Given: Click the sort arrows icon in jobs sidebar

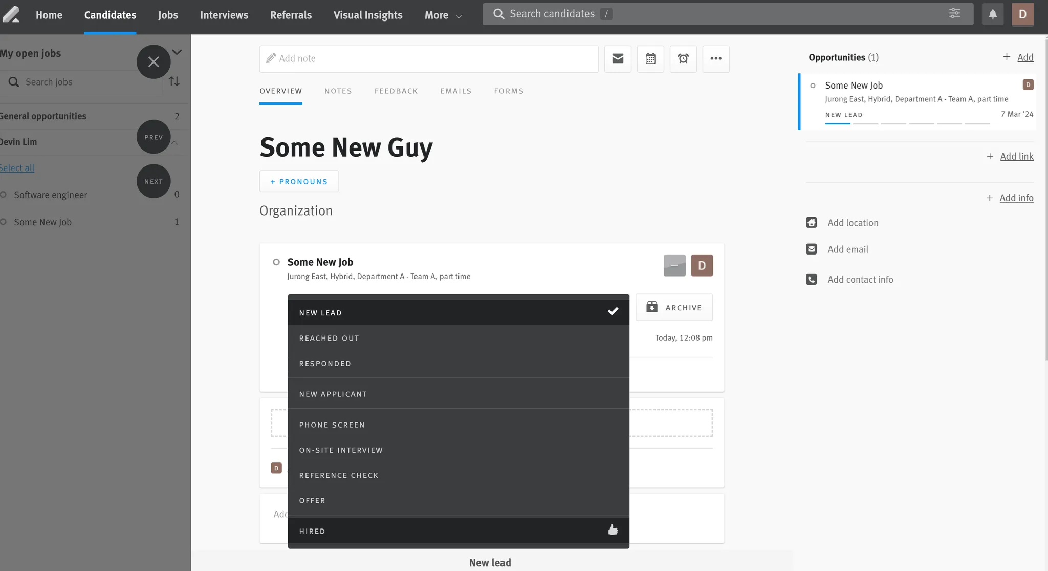Looking at the screenshot, I should pyautogui.click(x=174, y=81).
